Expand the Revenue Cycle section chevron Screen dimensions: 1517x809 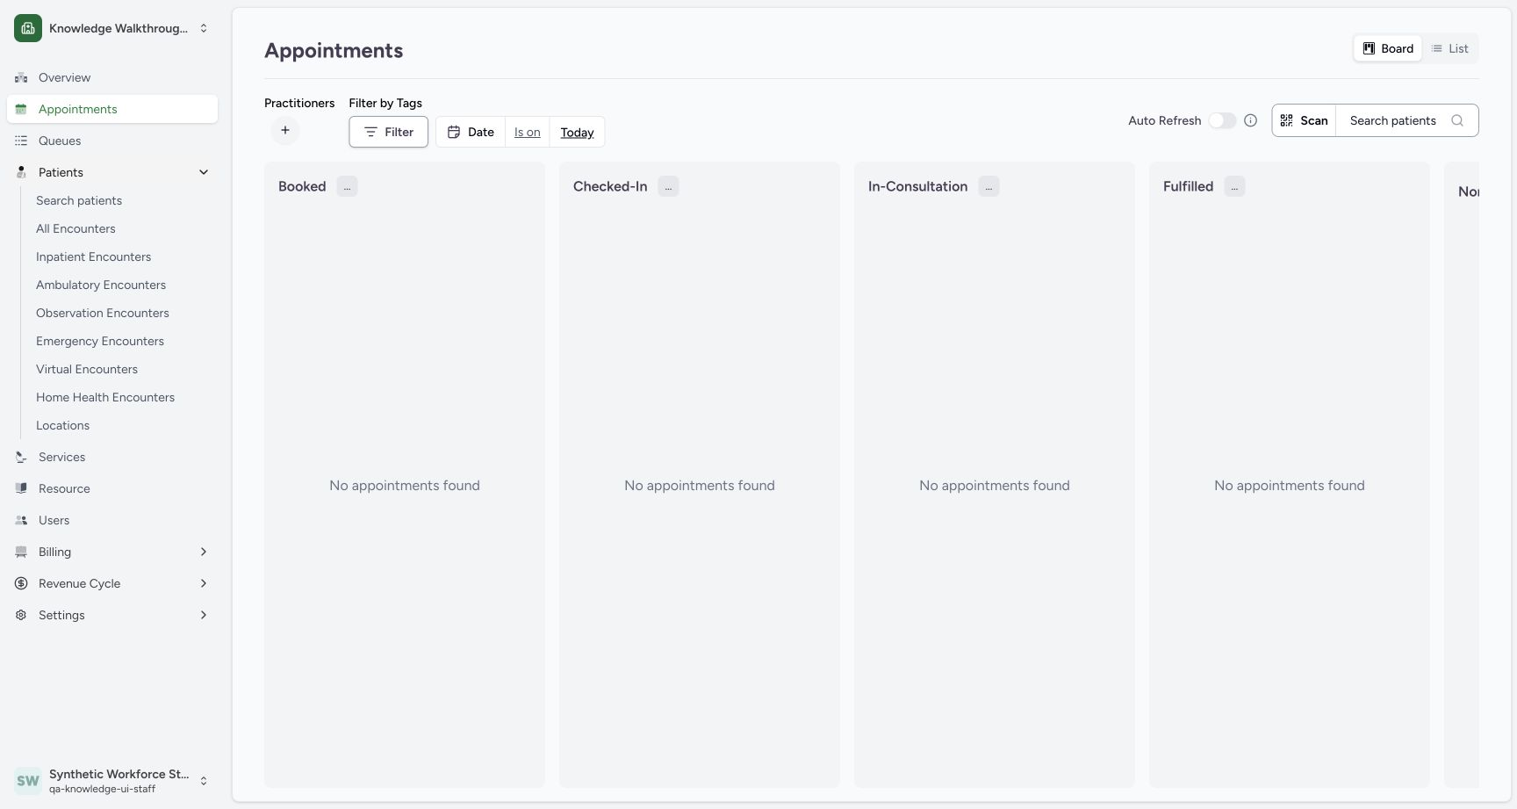(204, 583)
